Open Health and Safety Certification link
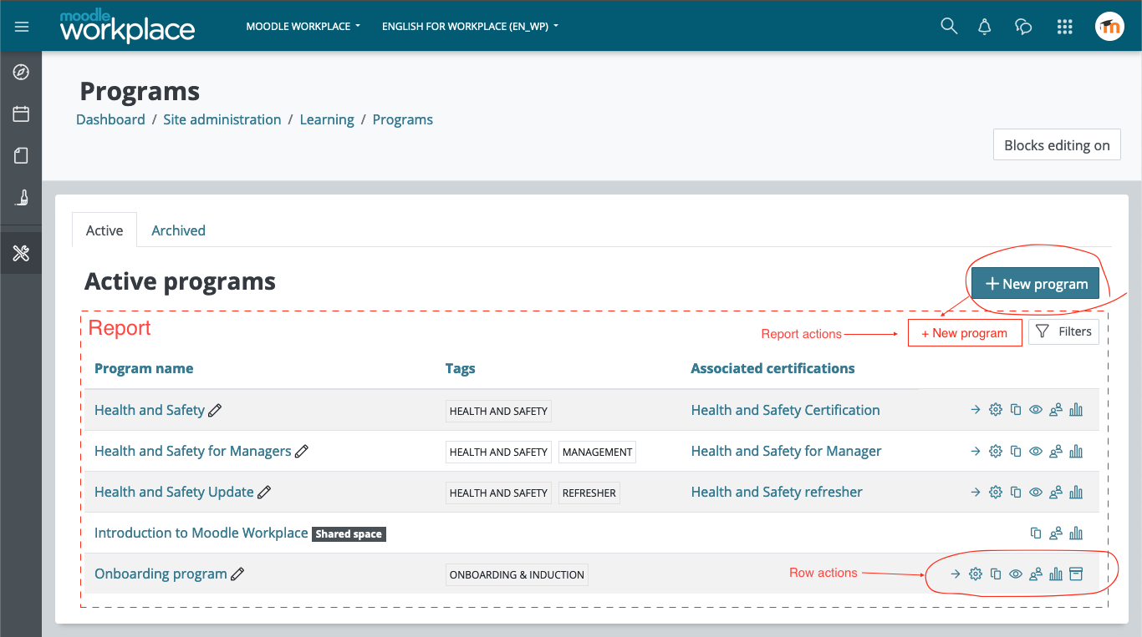 click(x=785, y=410)
